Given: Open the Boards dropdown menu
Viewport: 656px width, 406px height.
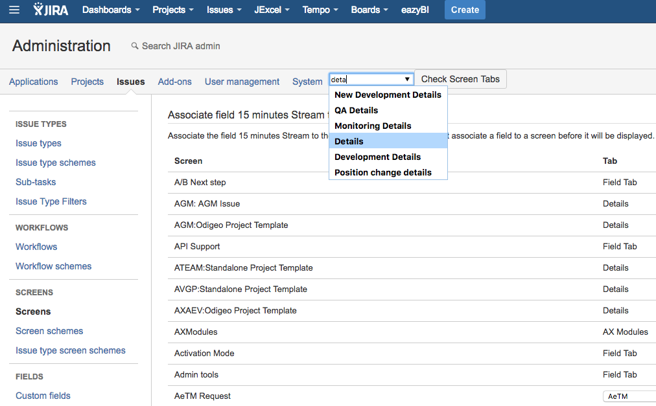Looking at the screenshot, I should pos(369,10).
